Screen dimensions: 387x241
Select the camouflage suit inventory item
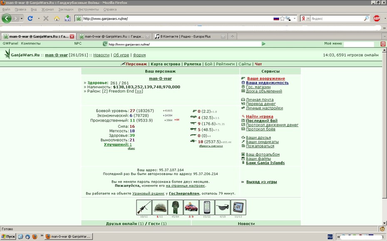(175, 207)
